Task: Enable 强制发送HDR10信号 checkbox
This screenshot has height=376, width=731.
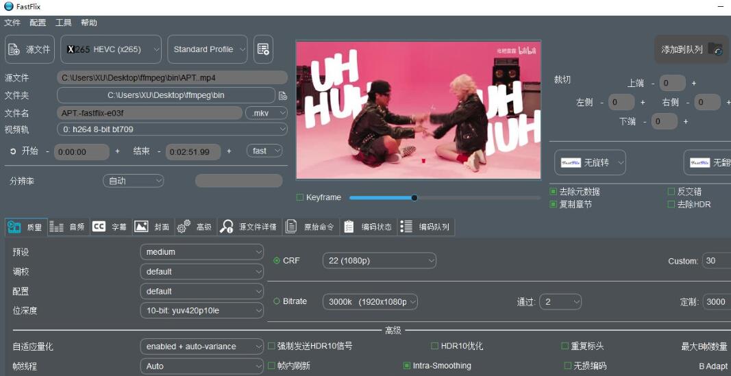Action: [x=271, y=346]
